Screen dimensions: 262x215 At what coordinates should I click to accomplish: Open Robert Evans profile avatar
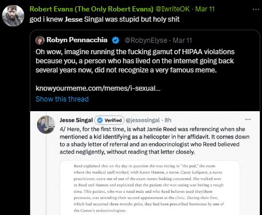(13, 15)
